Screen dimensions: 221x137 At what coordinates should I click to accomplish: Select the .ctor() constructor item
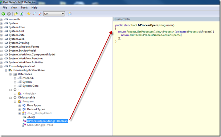(31, 117)
